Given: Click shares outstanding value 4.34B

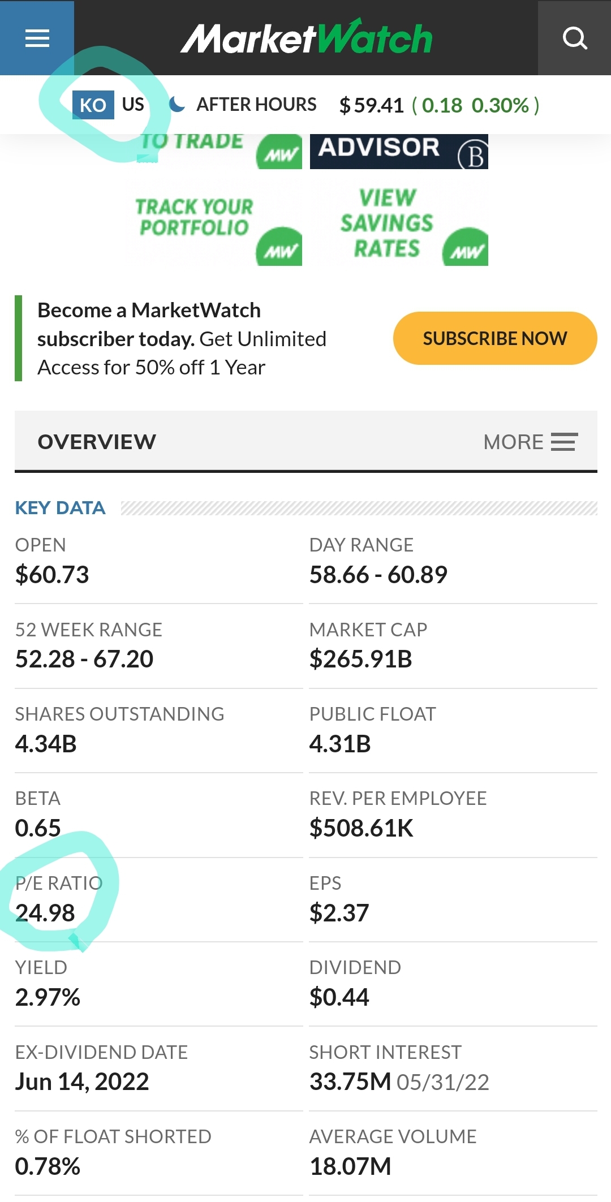Looking at the screenshot, I should pyautogui.click(x=46, y=744).
